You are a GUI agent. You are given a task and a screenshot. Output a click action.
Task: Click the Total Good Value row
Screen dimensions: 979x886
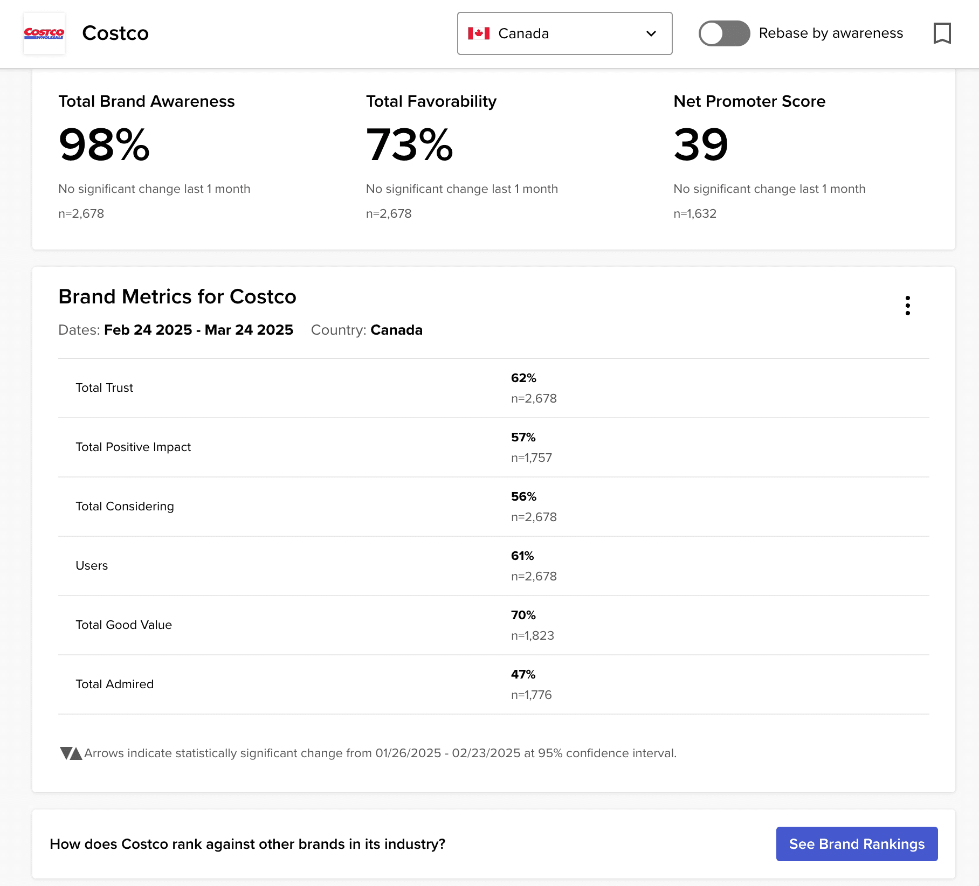point(493,625)
